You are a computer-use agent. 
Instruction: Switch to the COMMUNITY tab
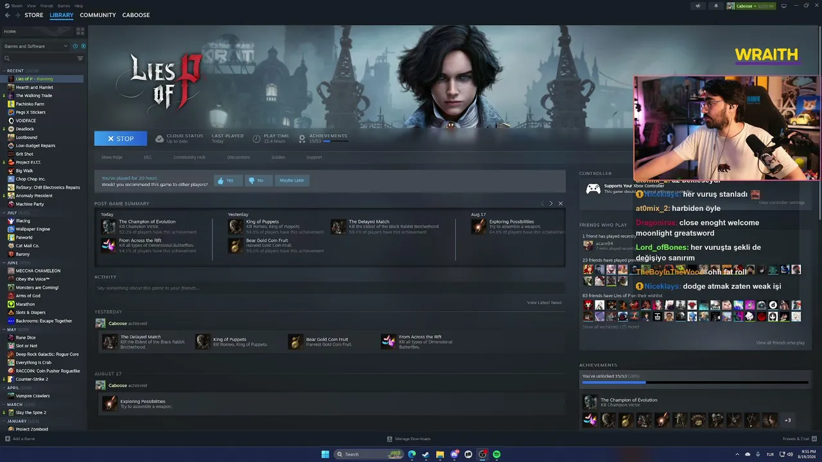98,15
